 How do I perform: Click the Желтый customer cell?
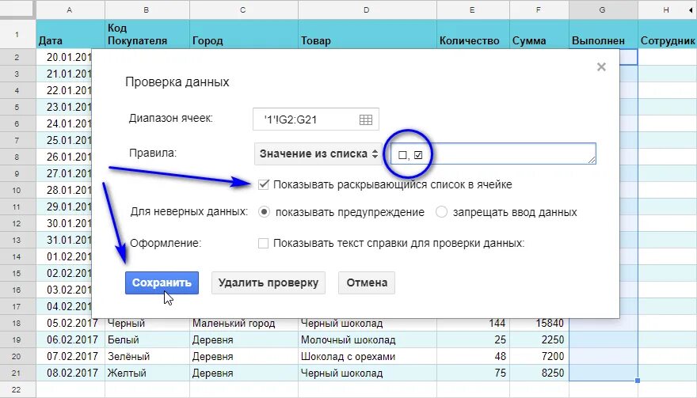(x=147, y=373)
